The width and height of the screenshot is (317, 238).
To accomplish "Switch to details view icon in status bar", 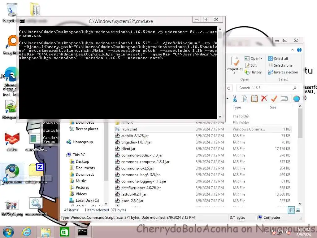I will click(x=291, y=210).
